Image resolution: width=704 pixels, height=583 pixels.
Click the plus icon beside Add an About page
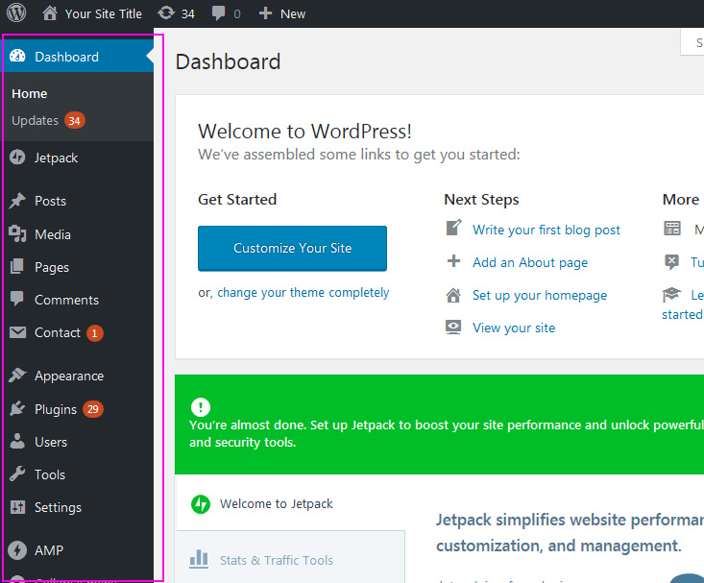click(453, 261)
